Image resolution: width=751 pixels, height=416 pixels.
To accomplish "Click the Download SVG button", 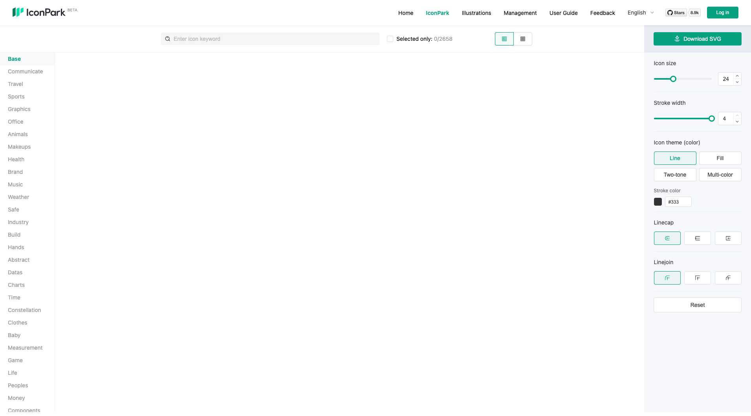I will (697, 38).
